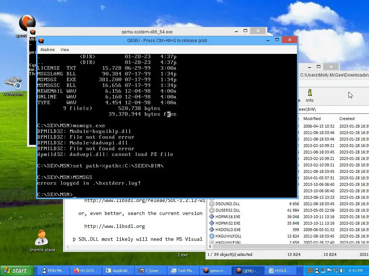The width and height of the screenshot is (369, 276).
Task: Minimize the 7-Zip file manager window
Action: point(310,67)
